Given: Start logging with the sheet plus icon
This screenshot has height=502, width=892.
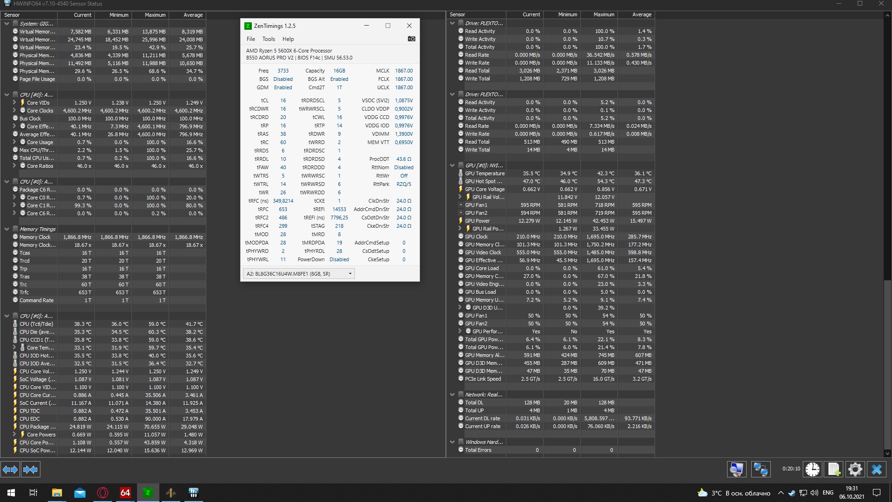Looking at the screenshot, I should pos(834,469).
